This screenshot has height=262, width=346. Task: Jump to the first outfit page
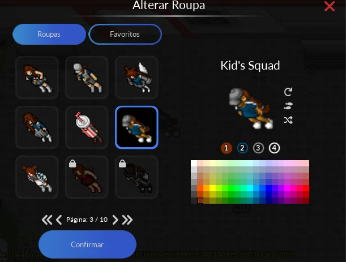tap(47, 220)
